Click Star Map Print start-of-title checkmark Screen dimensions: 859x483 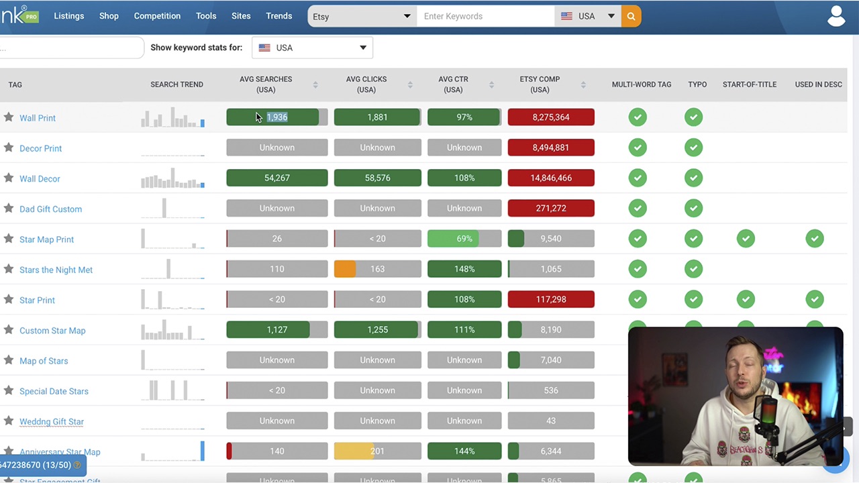tap(746, 239)
